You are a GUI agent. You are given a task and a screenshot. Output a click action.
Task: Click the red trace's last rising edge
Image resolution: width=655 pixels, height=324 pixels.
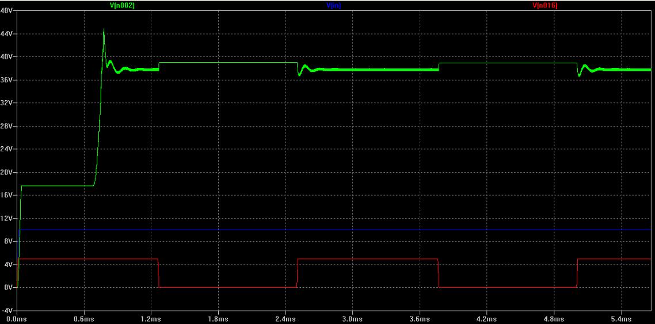point(577,273)
